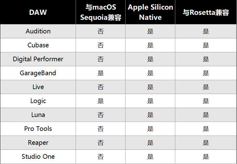Select the 与macOS Sequoia兼容 header cell

[x=101, y=12]
